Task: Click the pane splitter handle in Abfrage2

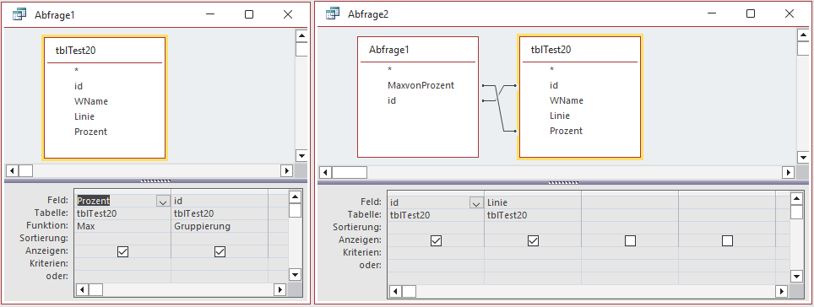Action: pyautogui.click(x=563, y=182)
